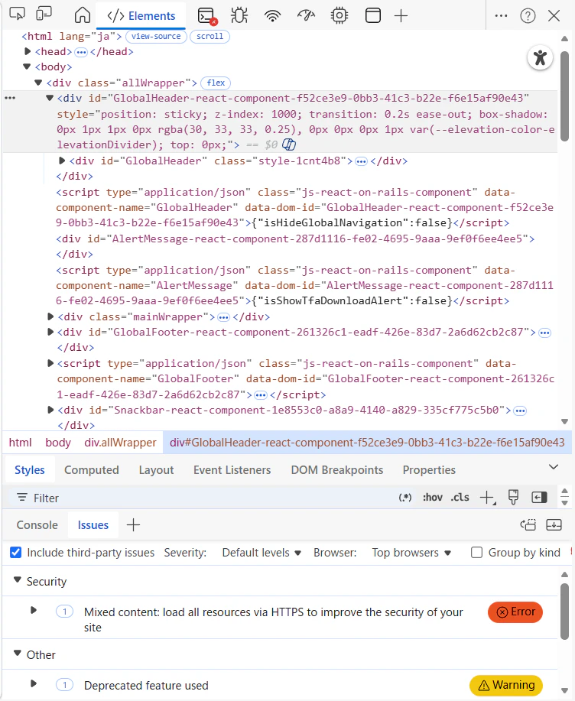Open DevTools help menu
The width and height of the screenshot is (575, 701).
[x=528, y=15]
